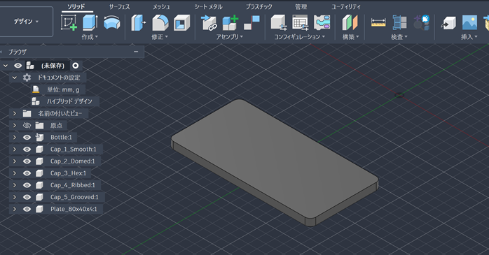Hide the Cap_3_Hex:1 component

click(27, 173)
